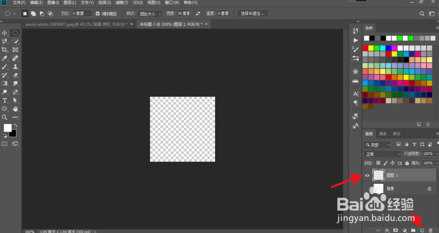Screen dimensions: 439x233
Task: Select the Hand tool
Action: pyautogui.click(x=15, y=109)
